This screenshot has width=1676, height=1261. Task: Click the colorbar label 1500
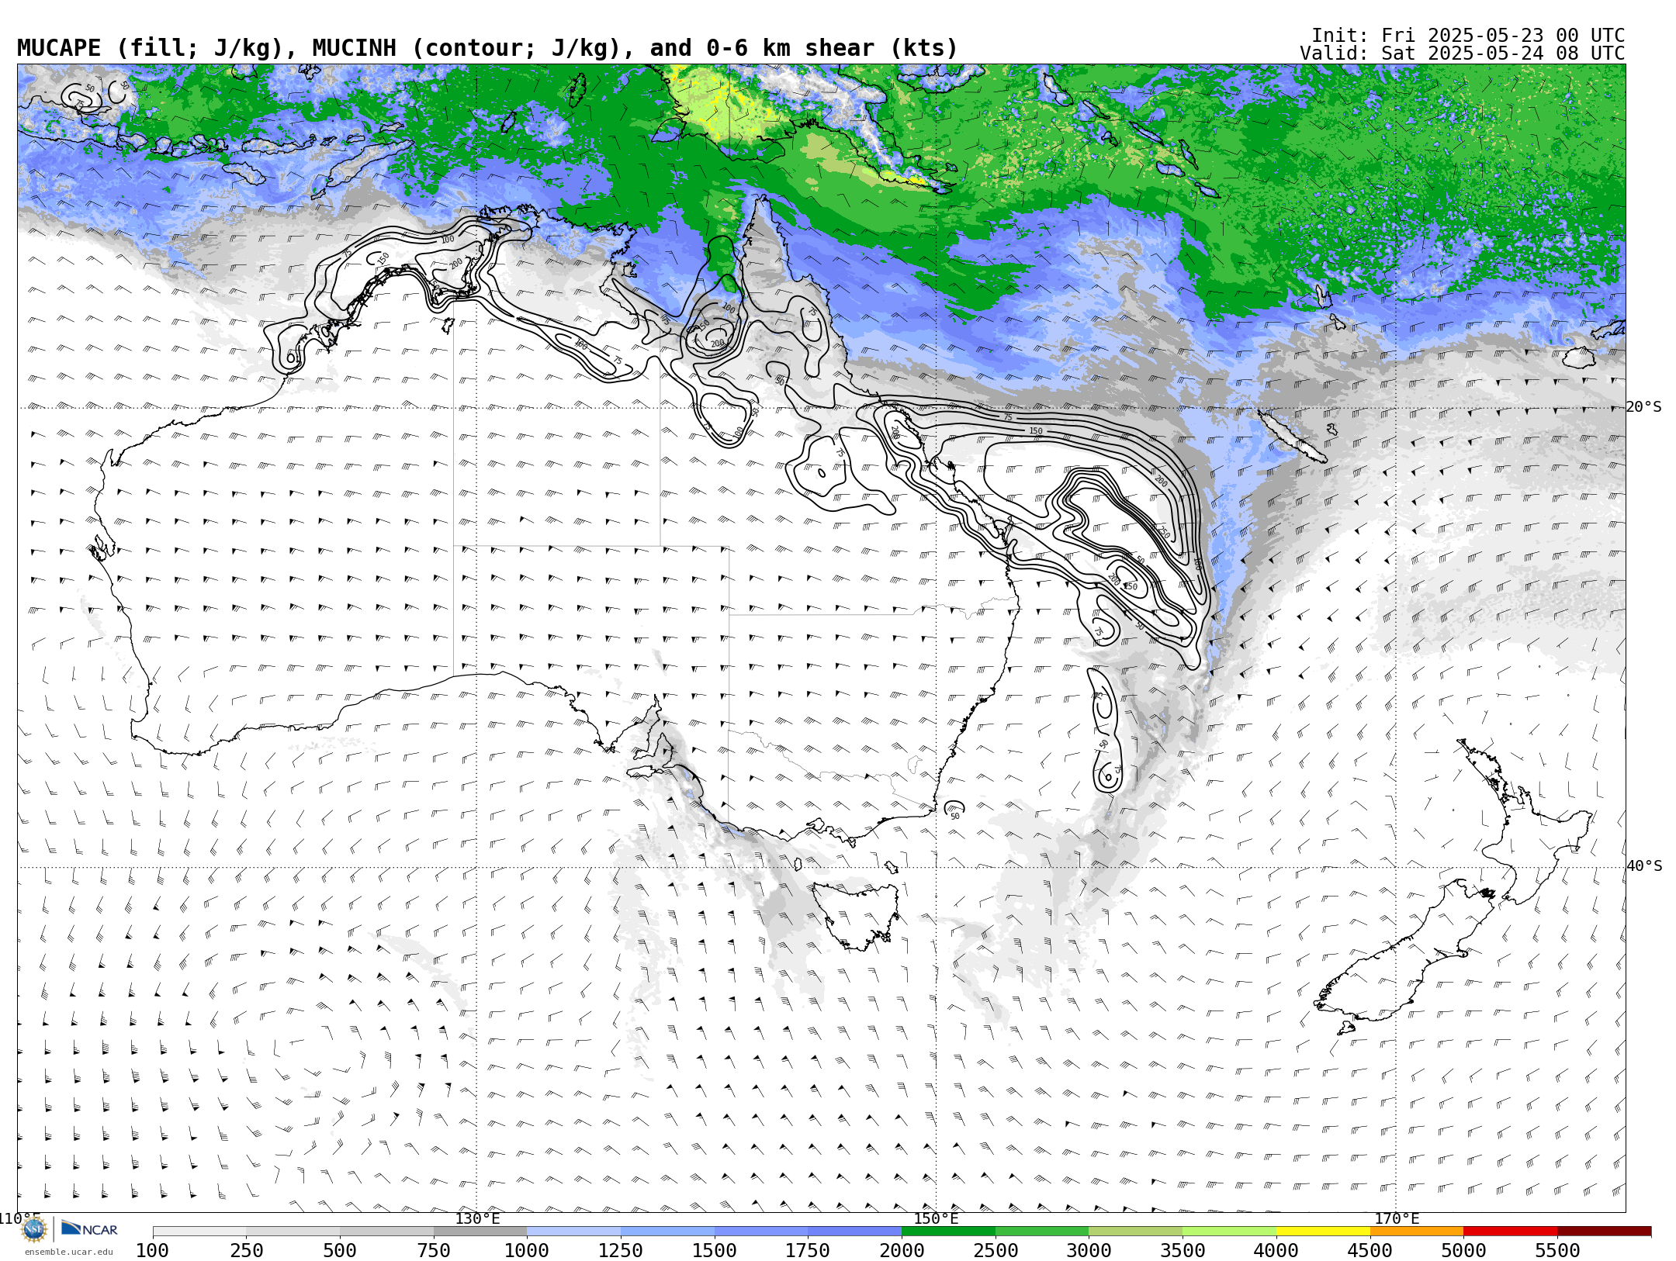point(715,1251)
